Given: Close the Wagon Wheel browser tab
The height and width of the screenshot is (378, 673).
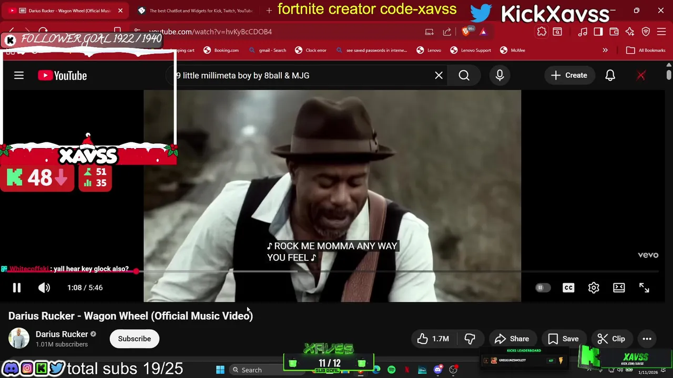Looking at the screenshot, I should point(120,10).
